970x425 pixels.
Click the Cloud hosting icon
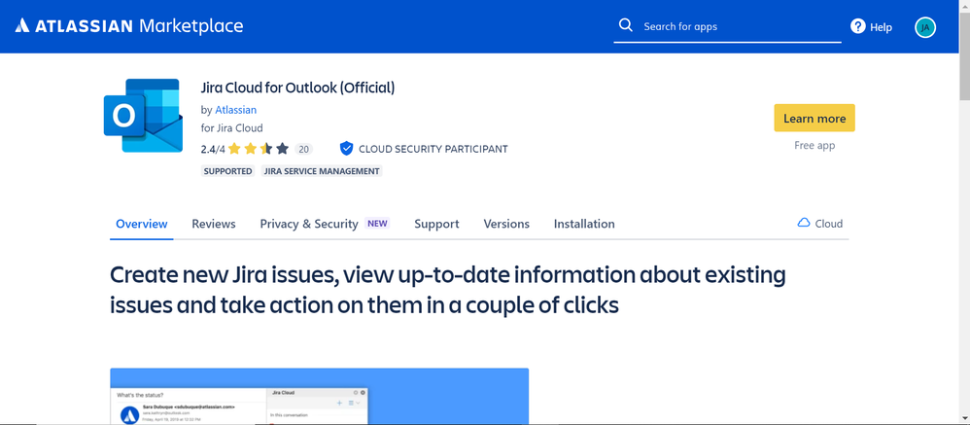pyautogui.click(x=804, y=223)
